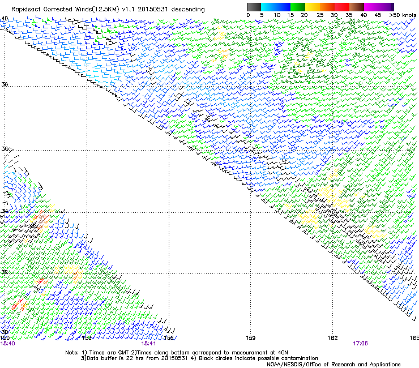Click the '>50 knots' legend label

tap(403, 15)
